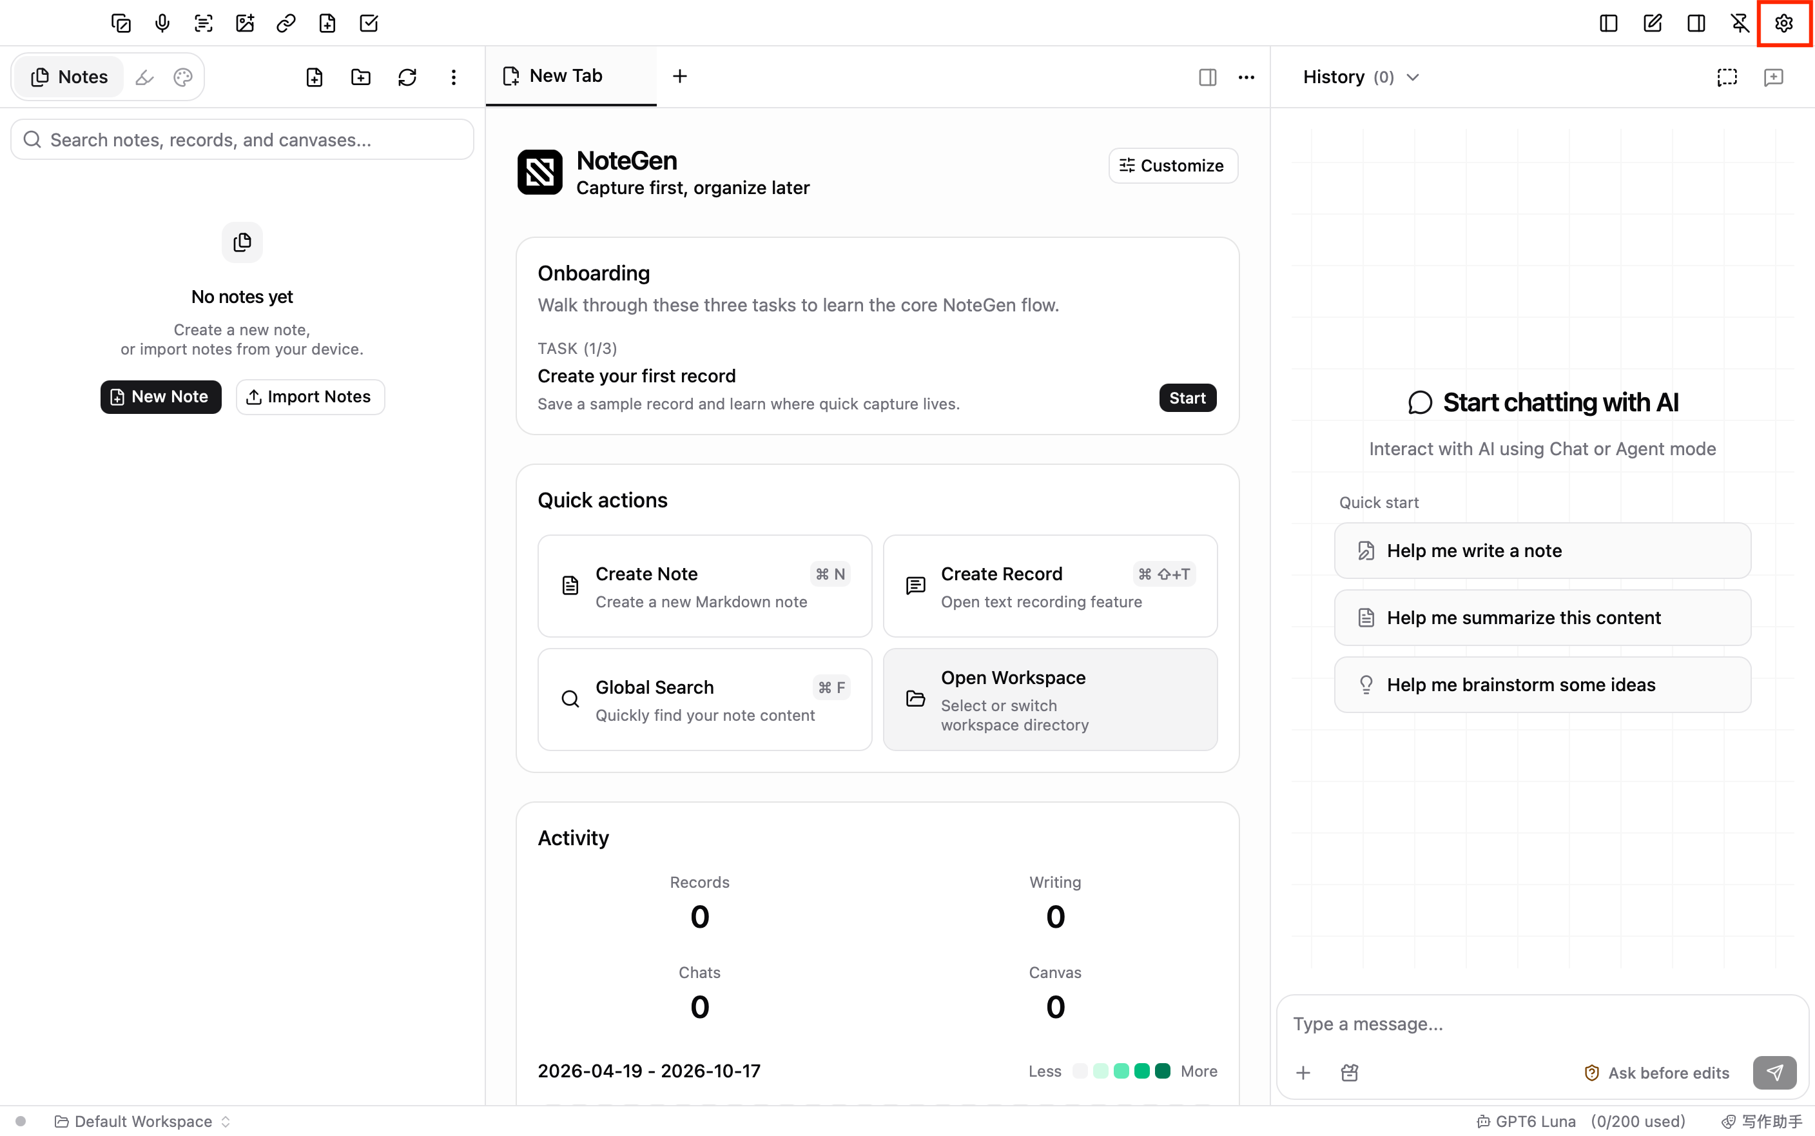Screen dimensions: 1815x1136
Task: Click the microphone voice record icon
Action: (x=162, y=23)
